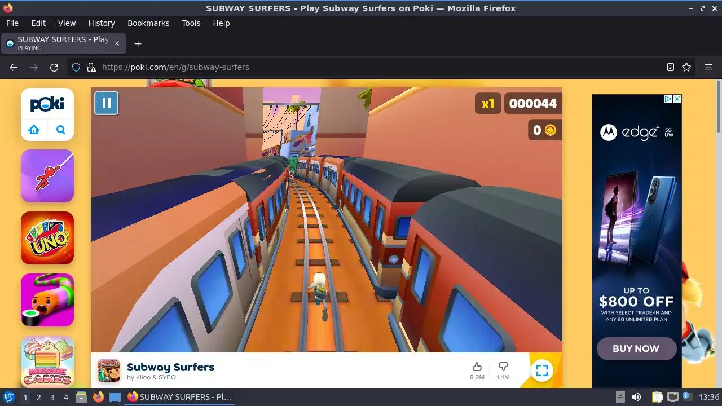
Task: Open the UNO game thumbnail
Action: pyautogui.click(x=47, y=238)
